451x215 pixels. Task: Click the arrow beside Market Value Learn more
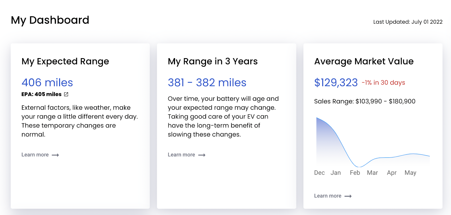point(348,196)
